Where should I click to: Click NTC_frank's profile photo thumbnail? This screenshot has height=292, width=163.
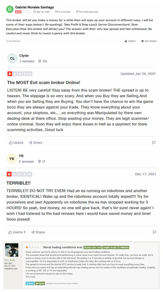tap(12, 250)
